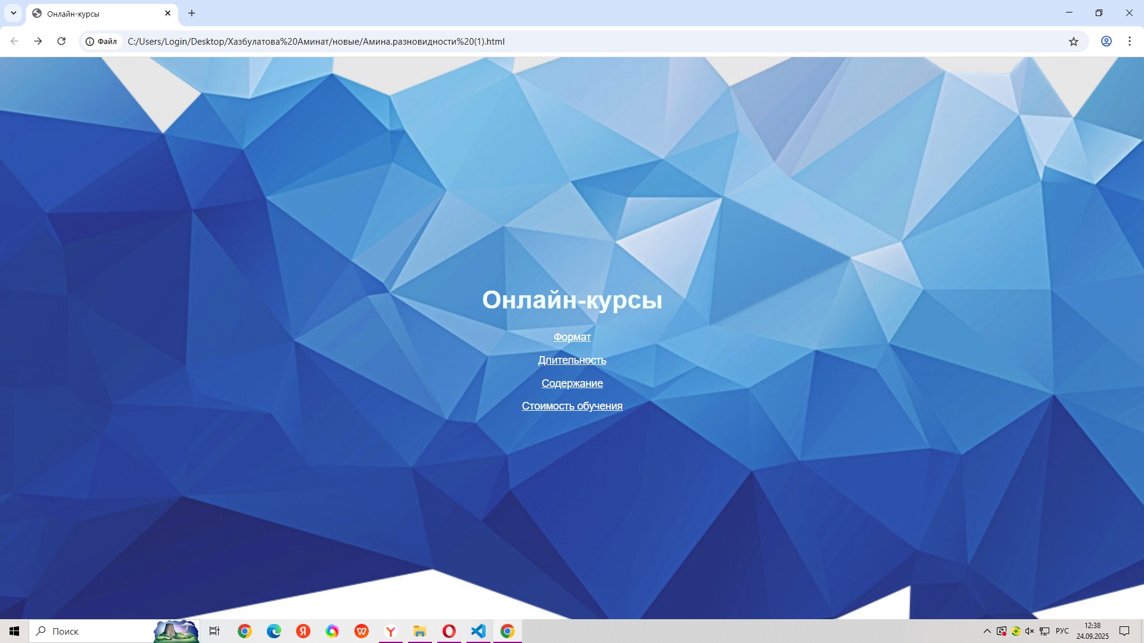Viewport: 1144px width, 643px height.
Task: Select the Онлайн-курсы browser tab
Action: click(95, 13)
